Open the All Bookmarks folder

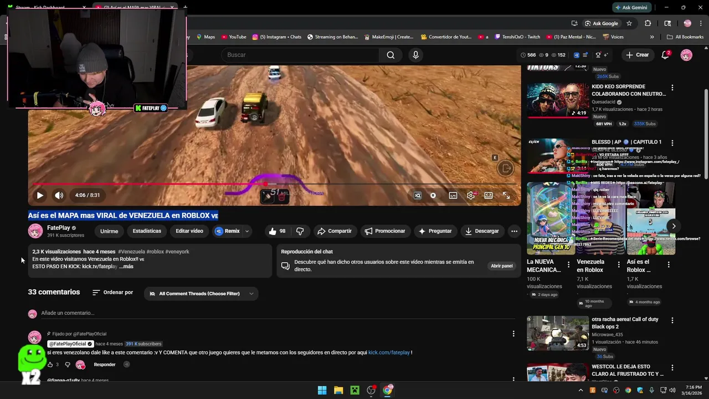(x=685, y=37)
